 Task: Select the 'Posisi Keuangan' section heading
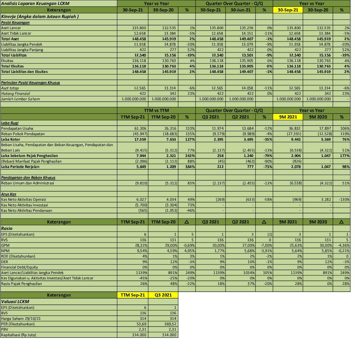(x=15, y=22)
